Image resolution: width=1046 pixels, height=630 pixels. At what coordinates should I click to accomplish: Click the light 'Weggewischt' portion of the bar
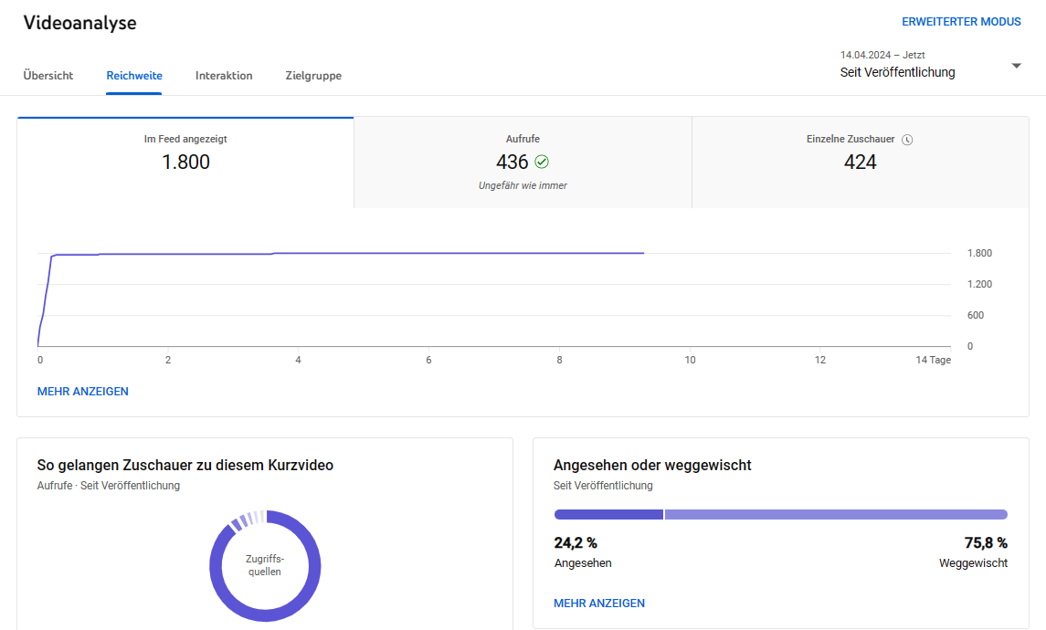(x=835, y=515)
